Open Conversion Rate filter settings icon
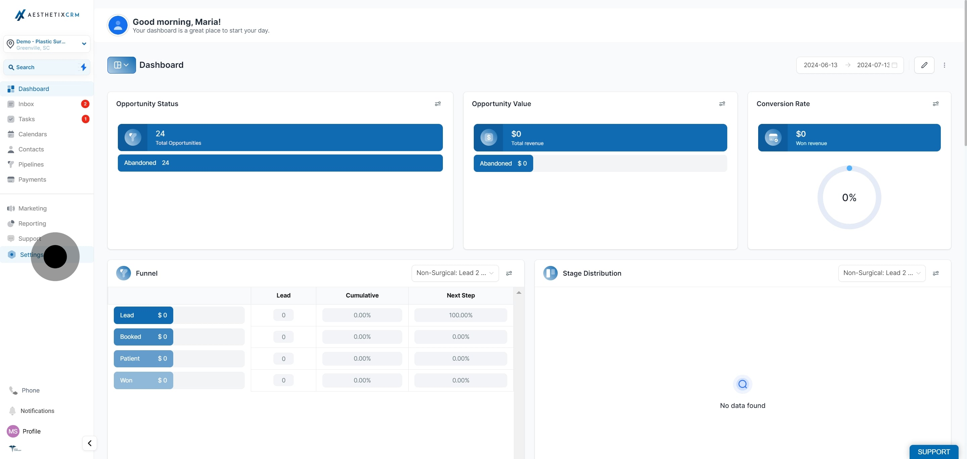Viewport: 967px width, 459px height. click(x=935, y=104)
